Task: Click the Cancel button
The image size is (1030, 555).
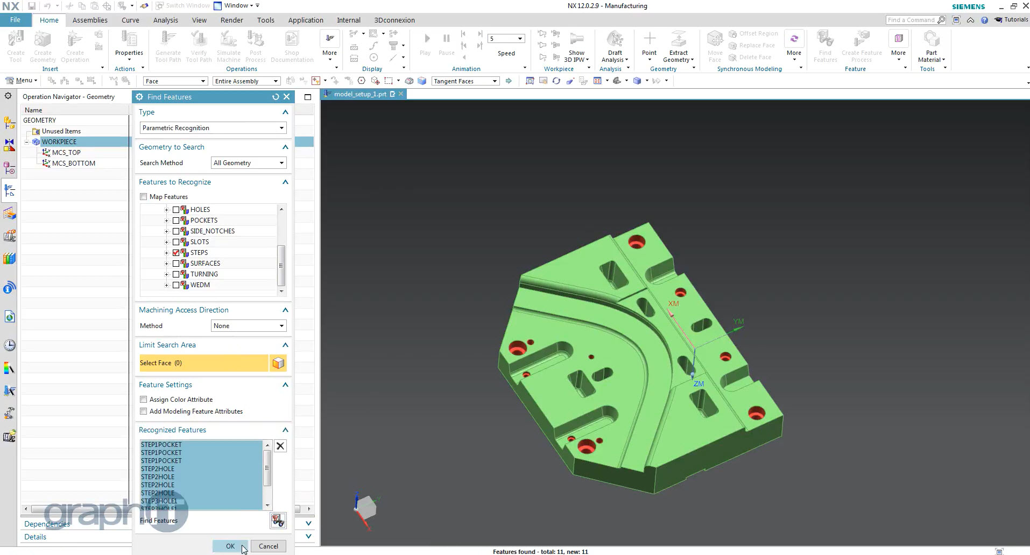Action: (x=268, y=546)
